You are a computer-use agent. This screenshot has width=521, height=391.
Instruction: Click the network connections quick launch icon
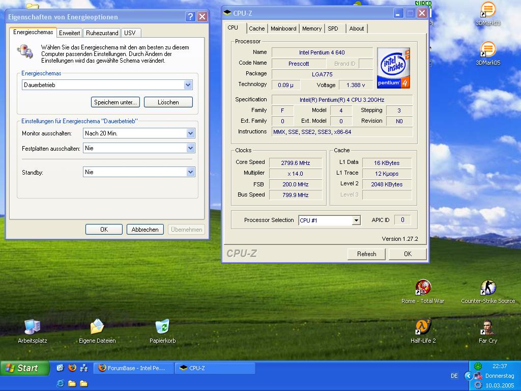coord(84,368)
